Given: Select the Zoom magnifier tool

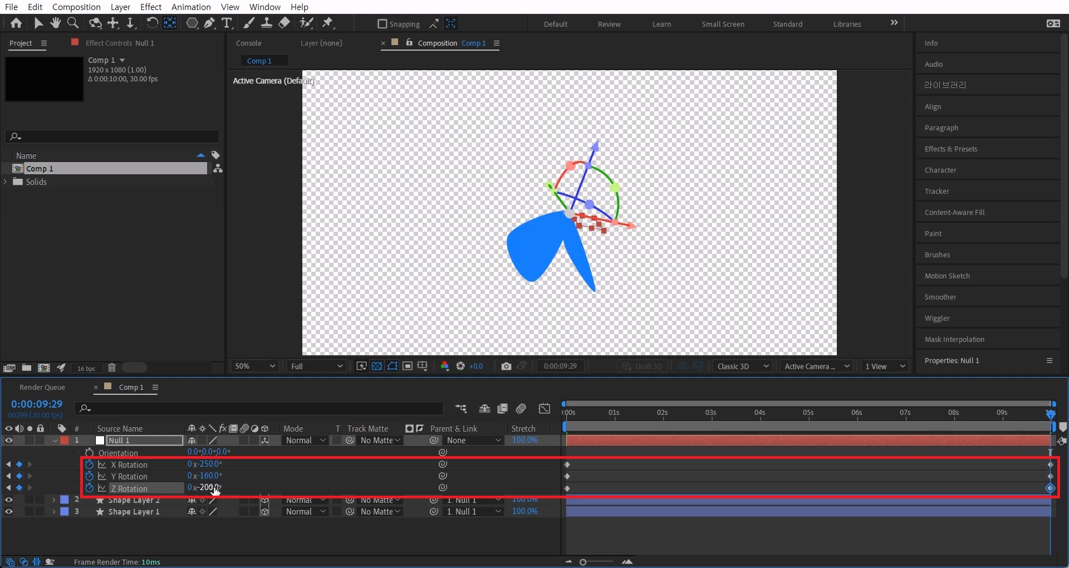Looking at the screenshot, I should (x=72, y=23).
